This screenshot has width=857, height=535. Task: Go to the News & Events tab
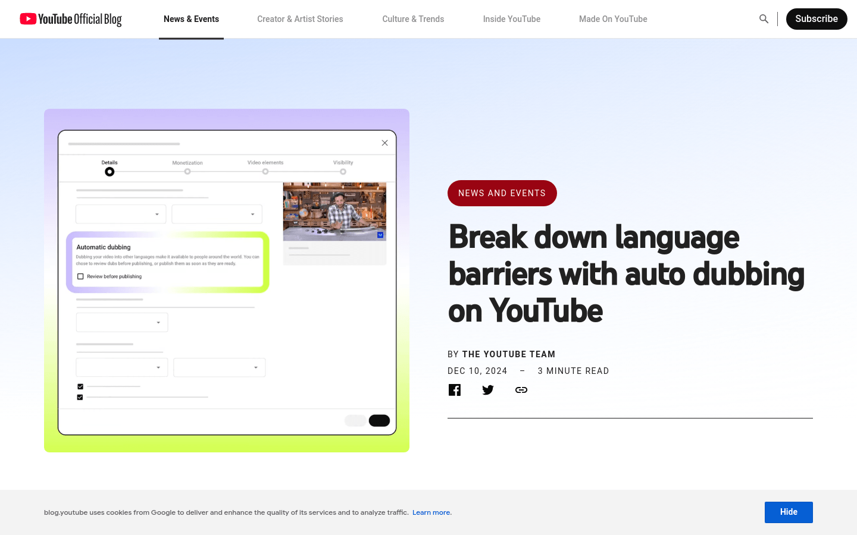click(x=191, y=19)
